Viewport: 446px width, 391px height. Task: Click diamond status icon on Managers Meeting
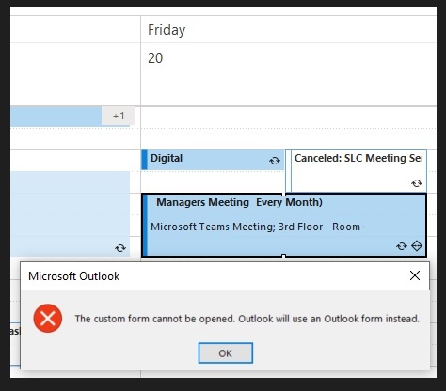click(x=417, y=246)
